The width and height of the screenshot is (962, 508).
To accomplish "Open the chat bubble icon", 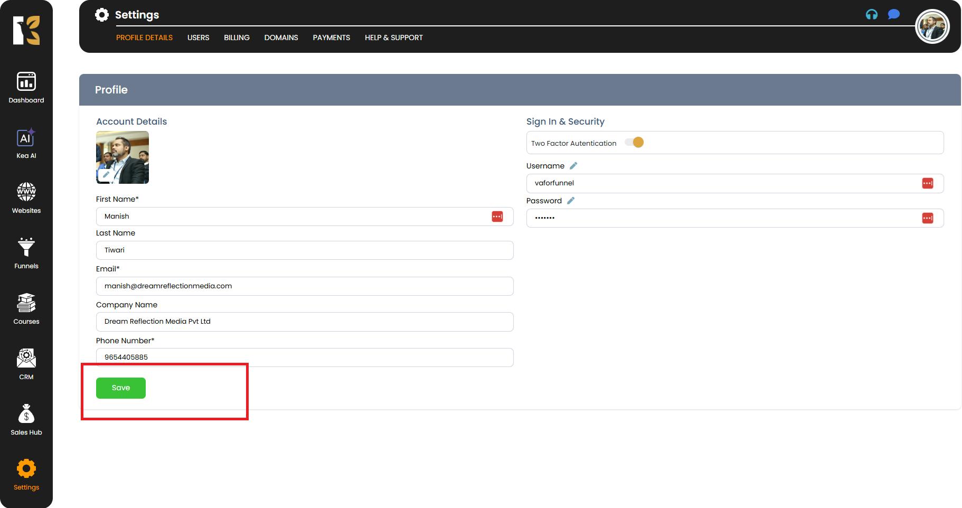I will point(893,14).
